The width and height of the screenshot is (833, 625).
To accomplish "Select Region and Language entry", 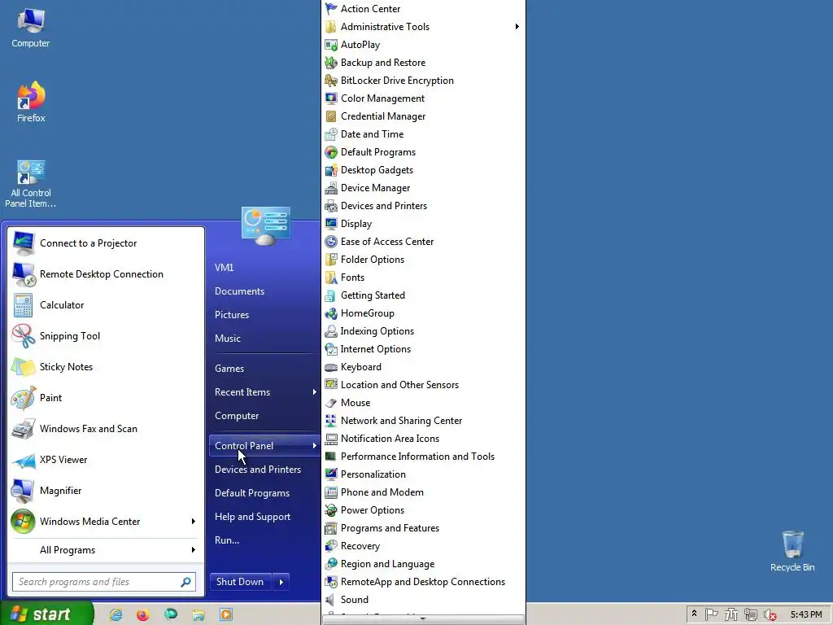I will [387, 564].
